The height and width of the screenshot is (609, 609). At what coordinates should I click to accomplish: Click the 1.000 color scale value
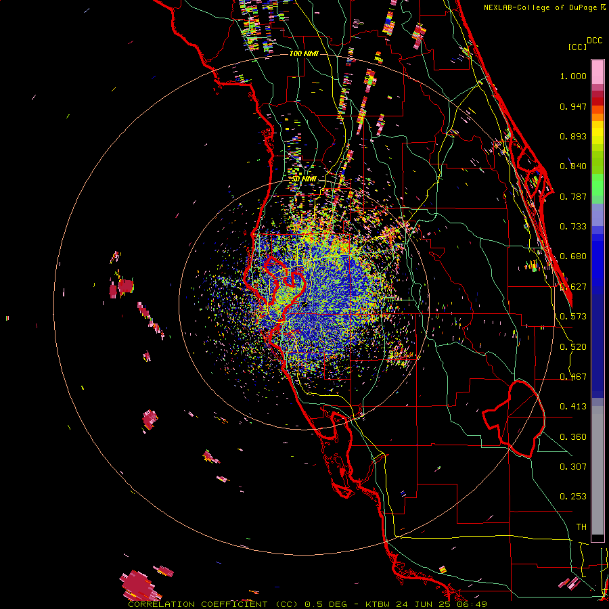pyautogui.click(x=573, y=76)
